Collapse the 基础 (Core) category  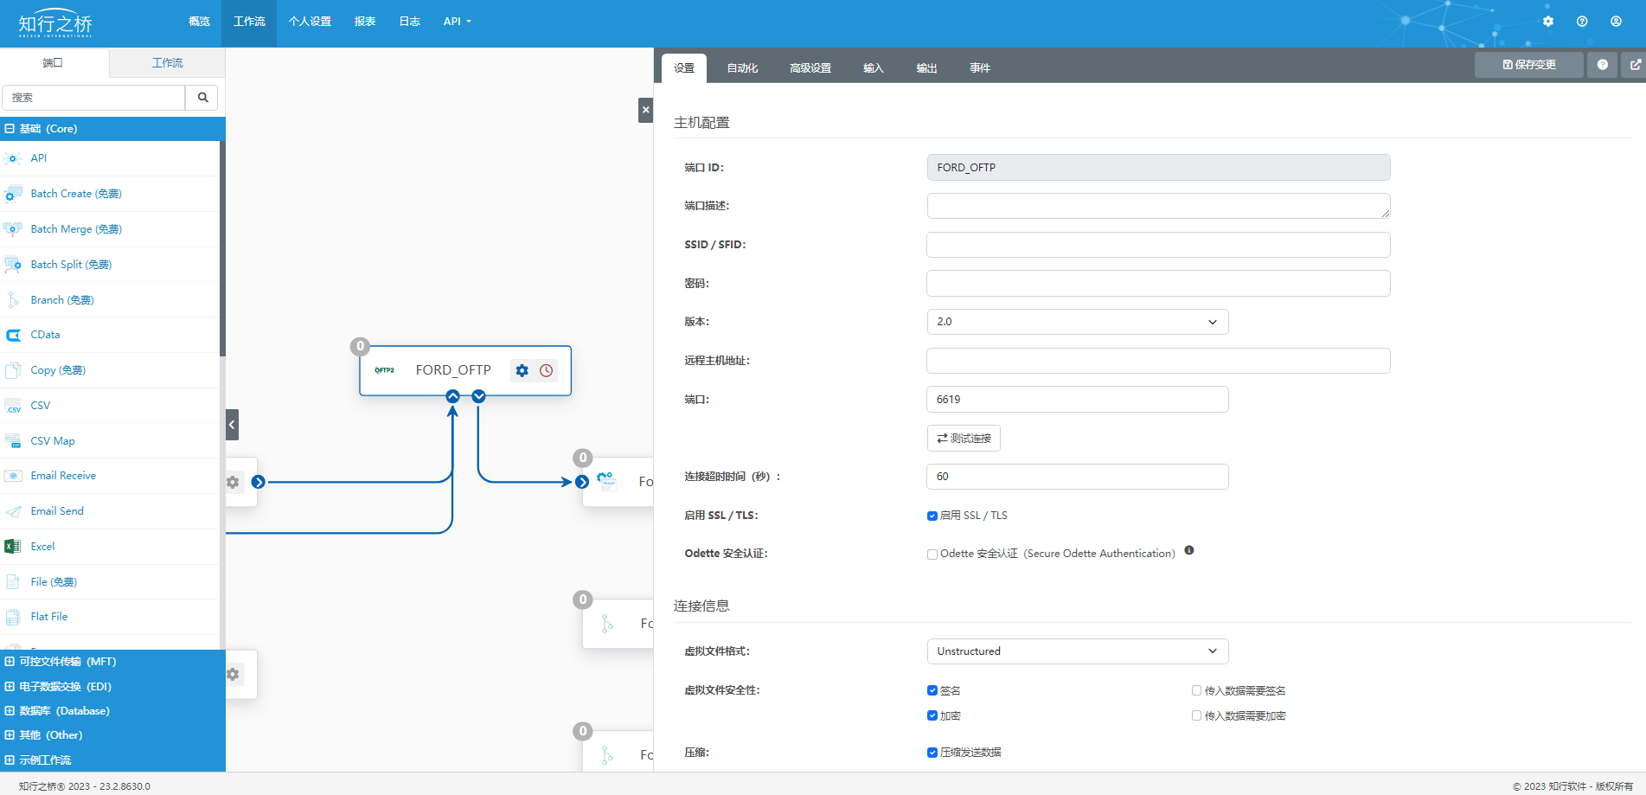pos(112,129)
